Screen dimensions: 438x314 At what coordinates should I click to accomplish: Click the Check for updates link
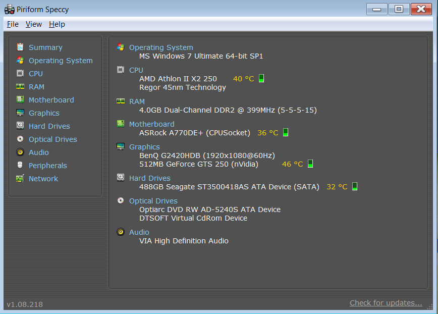coord(386,303)
